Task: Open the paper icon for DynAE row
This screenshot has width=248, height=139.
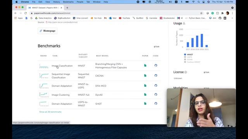Action: click(x=145, y=94)
